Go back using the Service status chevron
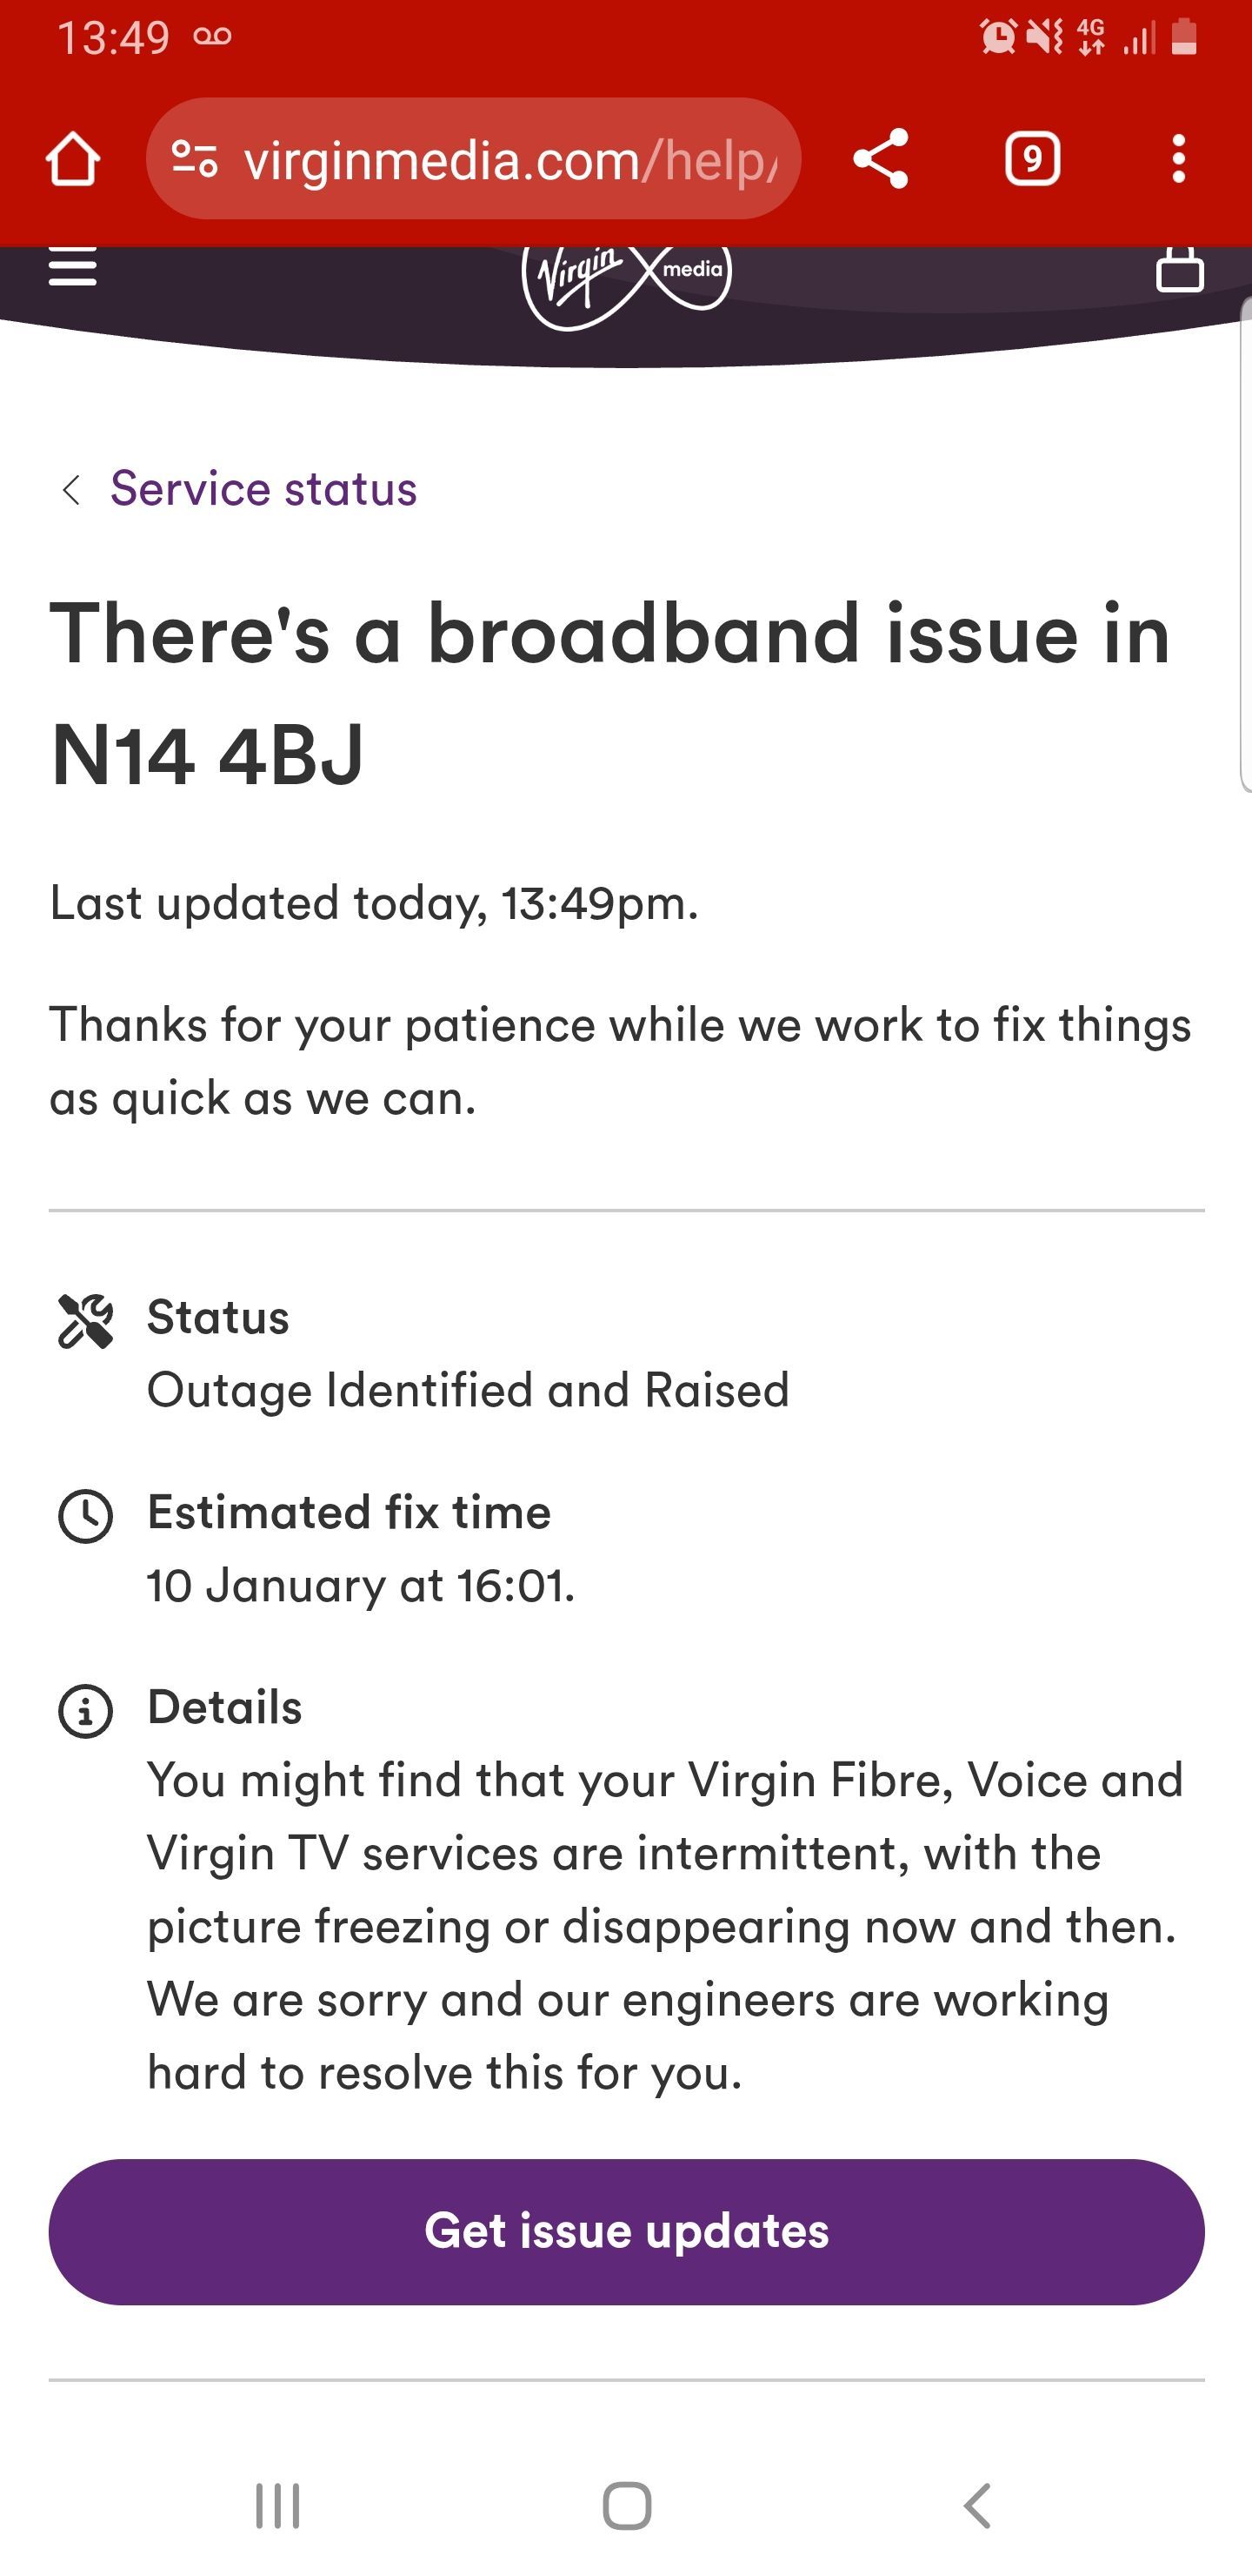The width and height of the screenshot is (1252, 2576). coord(71,490)
